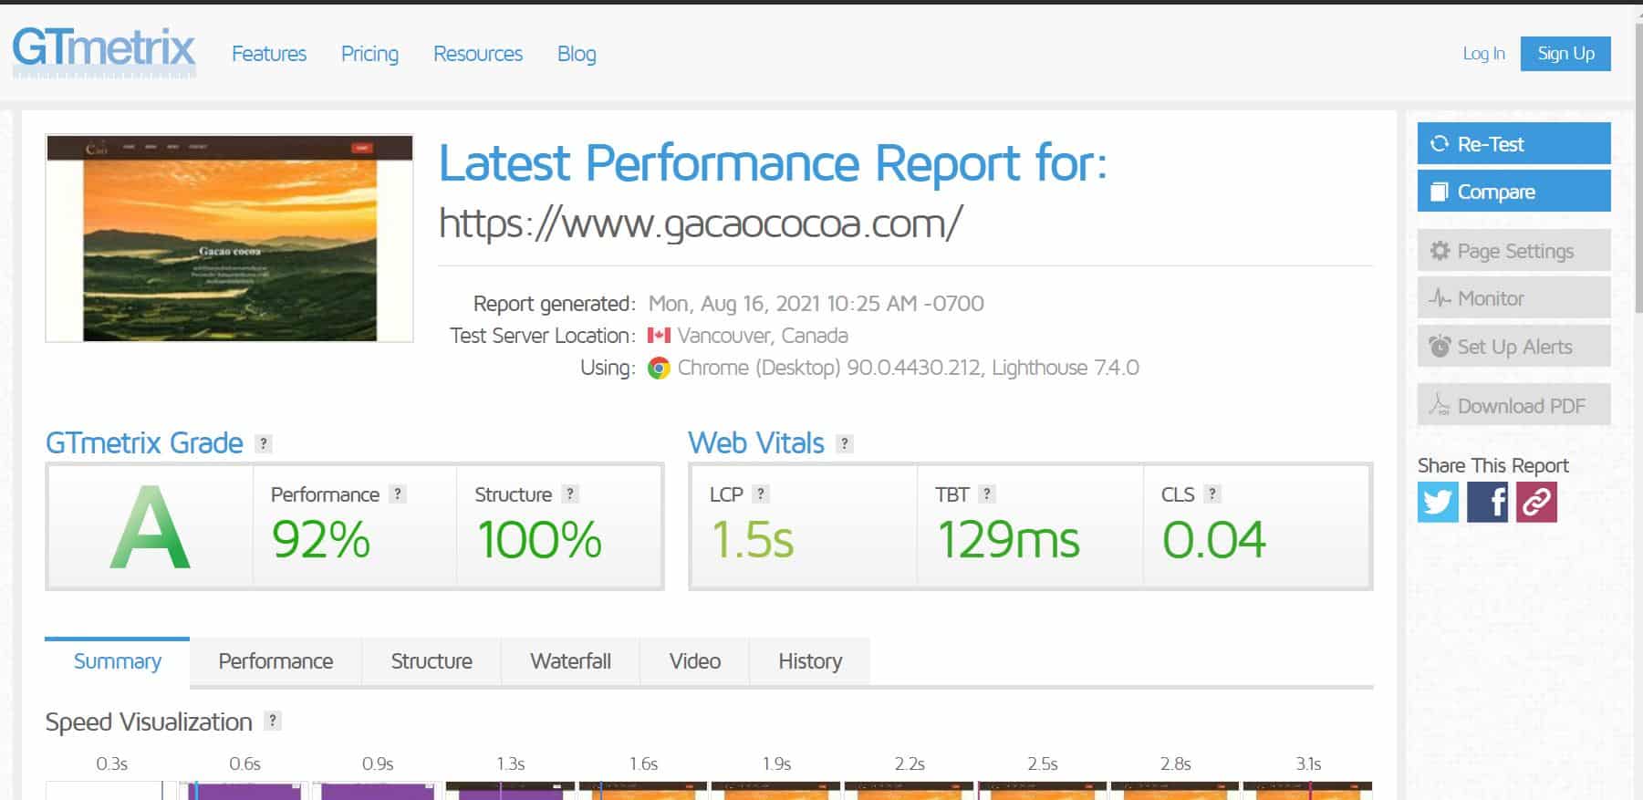
Task: Click the Sign Up button
Action: tap(1565, 53)
